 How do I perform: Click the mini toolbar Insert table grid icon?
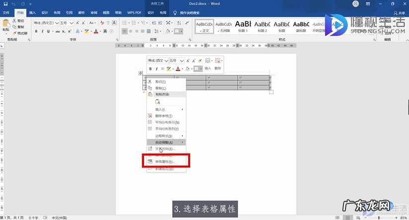(208, 60)
